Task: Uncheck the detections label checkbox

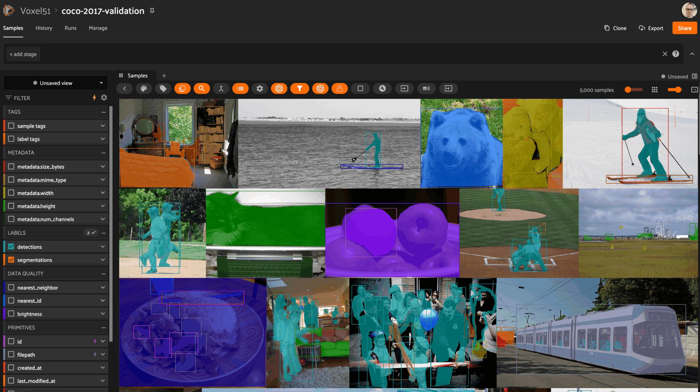Action: [11, 247]
